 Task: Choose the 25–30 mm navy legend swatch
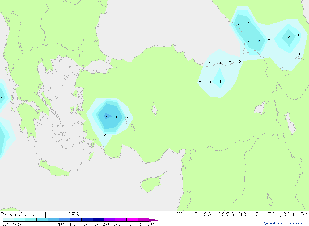[98, 220]
